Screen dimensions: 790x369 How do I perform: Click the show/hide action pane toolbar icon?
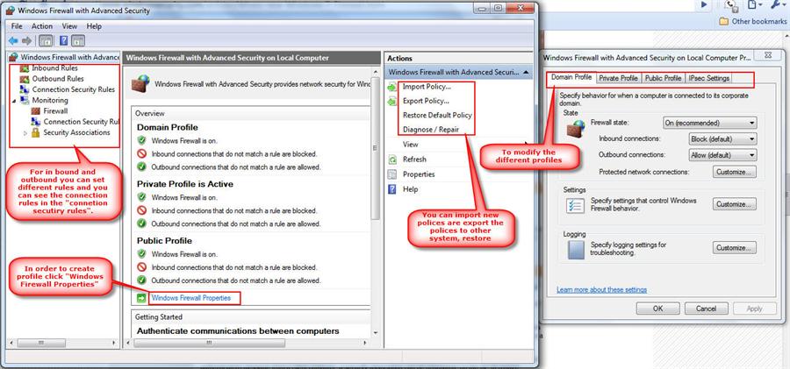point(78,41)
